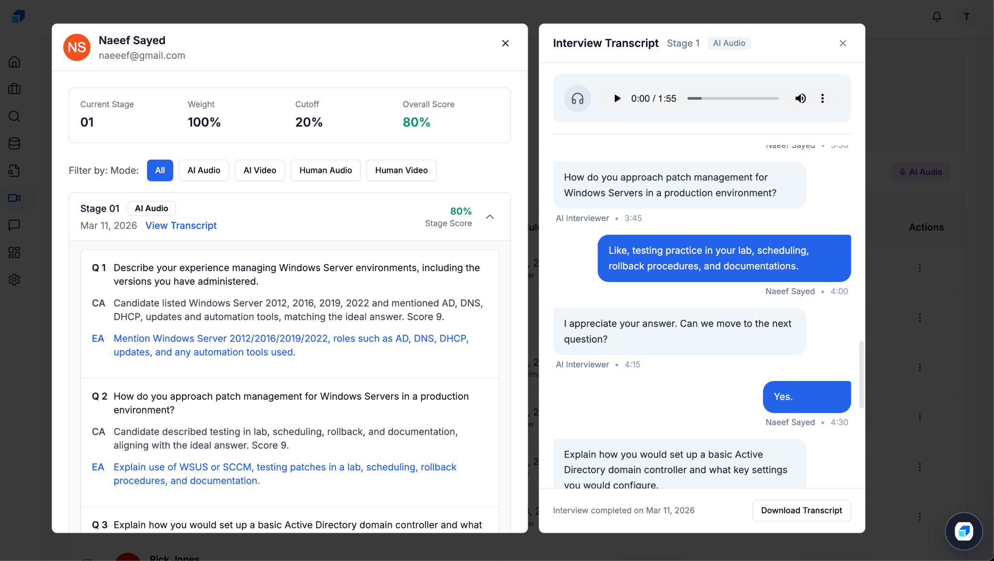Select the All mode filter
Screen dimensions: 994x561
click(160, 170)
